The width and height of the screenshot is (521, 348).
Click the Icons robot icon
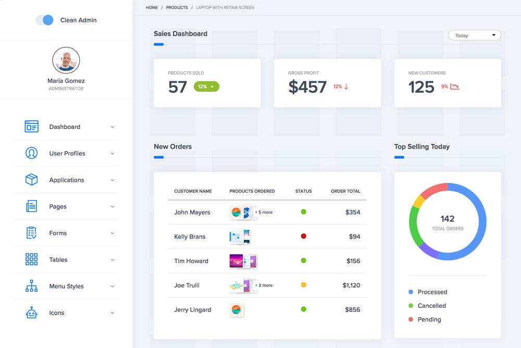(31, 313)
